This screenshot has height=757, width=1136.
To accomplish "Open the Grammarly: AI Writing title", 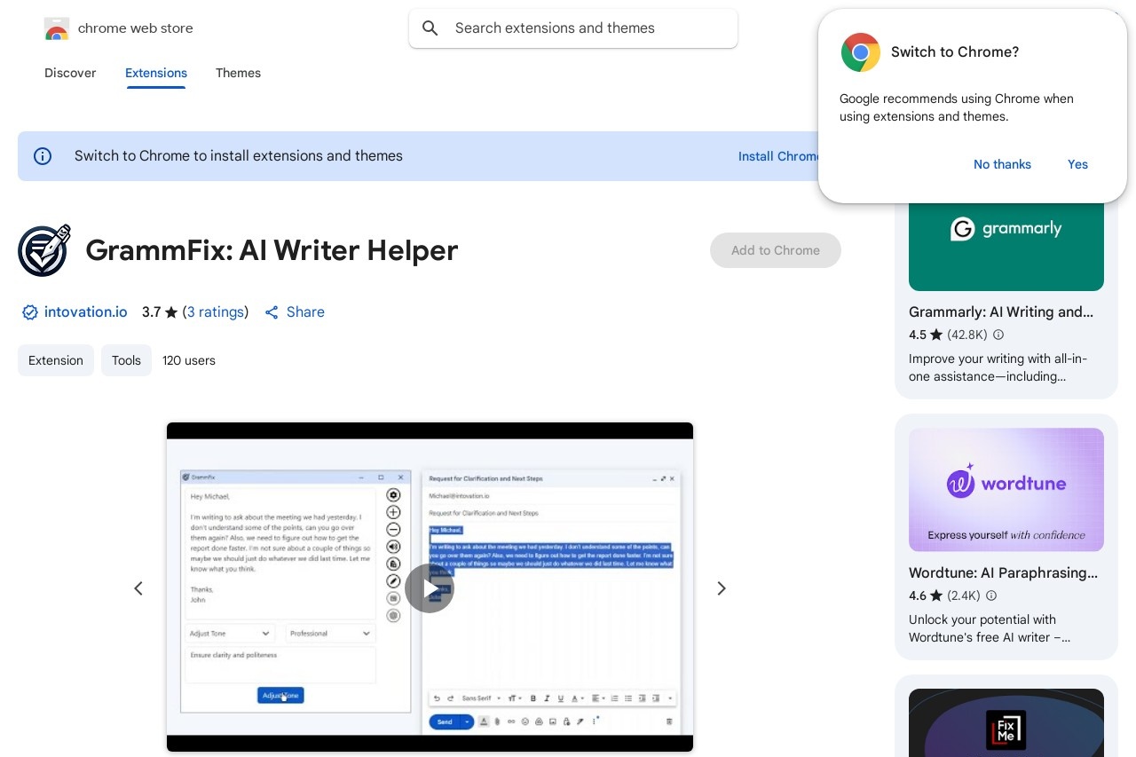I will [1001, 312].
